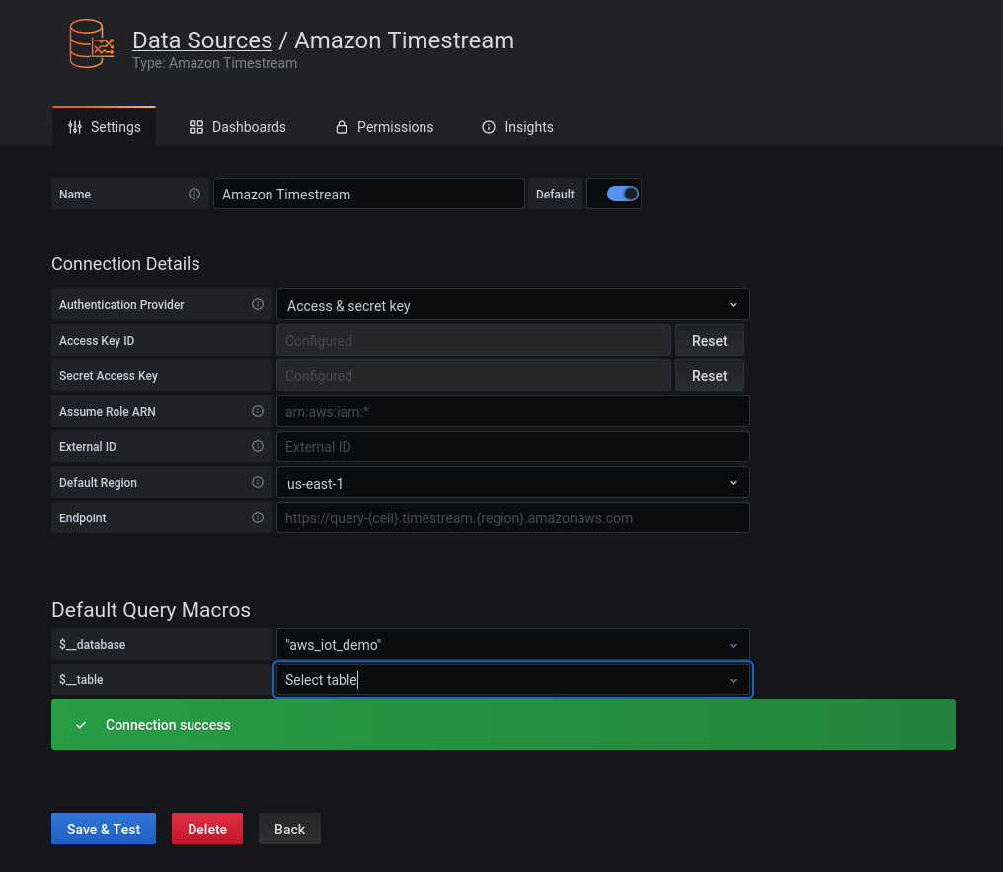Click the Save & Test button

[x=103, y=829]
